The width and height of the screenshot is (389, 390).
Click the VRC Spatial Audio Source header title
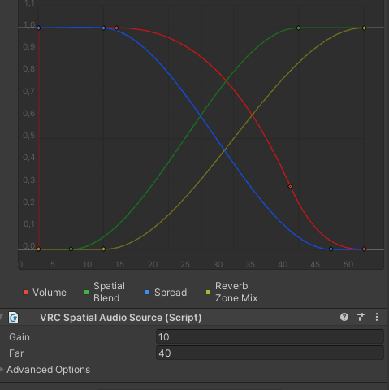121,318
